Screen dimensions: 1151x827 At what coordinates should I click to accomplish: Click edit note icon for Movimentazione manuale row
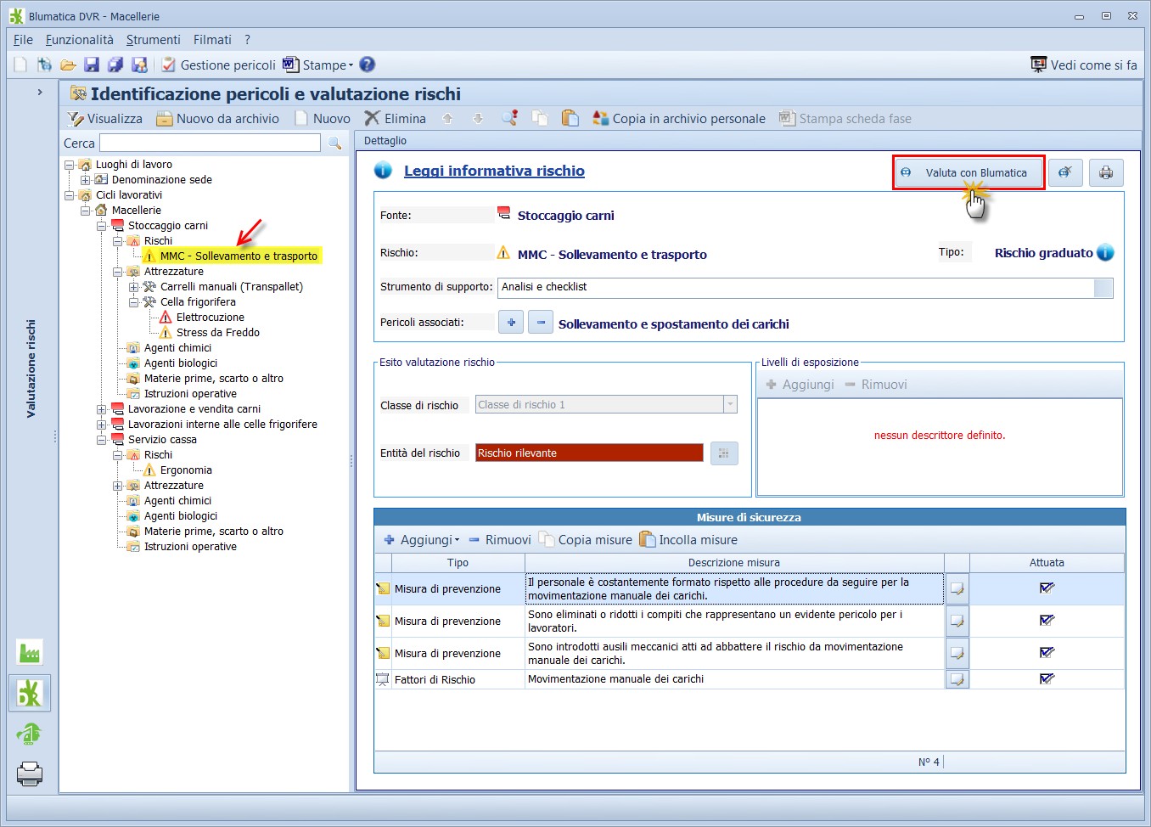957,679
